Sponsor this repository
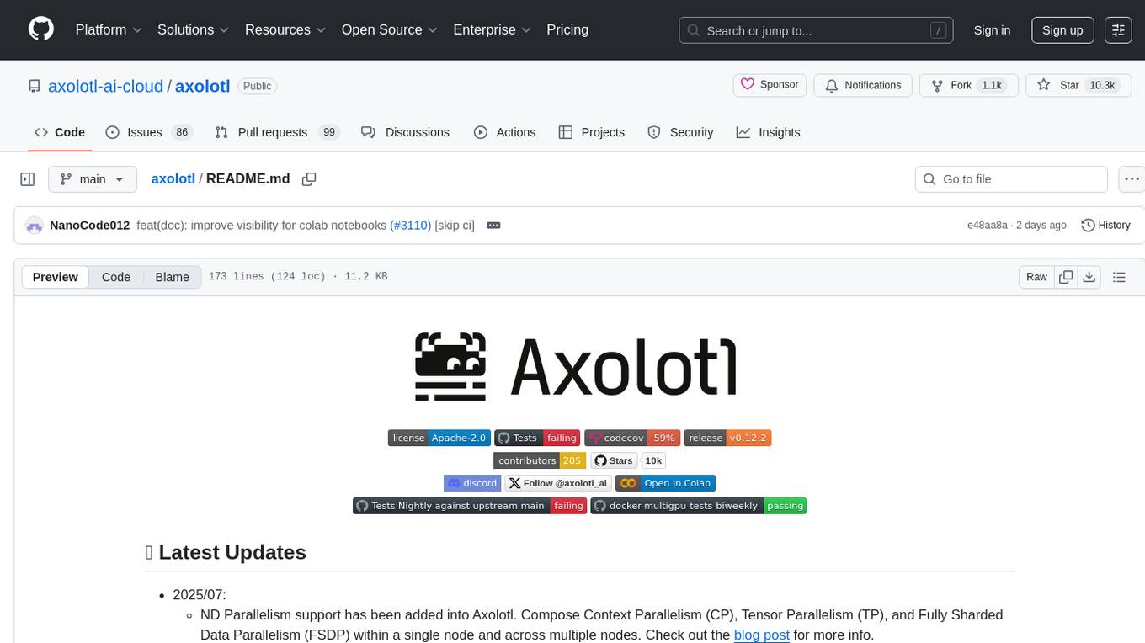The width and height of the screenshot is (1145, 643). (x=770, y=85)
